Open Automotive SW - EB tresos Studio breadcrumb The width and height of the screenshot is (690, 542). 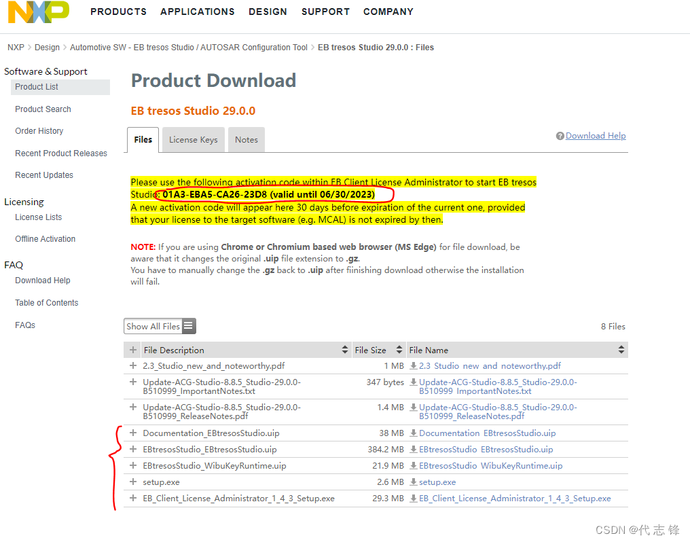(189, 47)
